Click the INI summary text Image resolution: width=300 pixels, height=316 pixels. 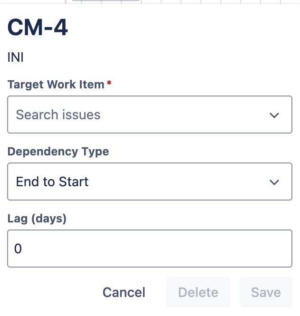click(16, 58)
